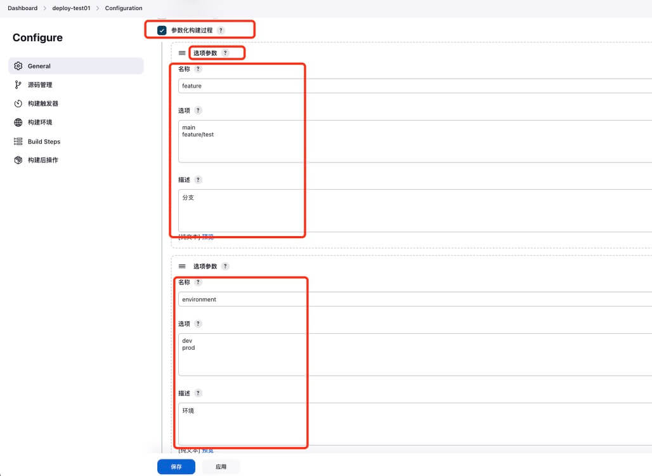
Task: Click drag handle of first 选项参数 block
Action: pos(182,53)
